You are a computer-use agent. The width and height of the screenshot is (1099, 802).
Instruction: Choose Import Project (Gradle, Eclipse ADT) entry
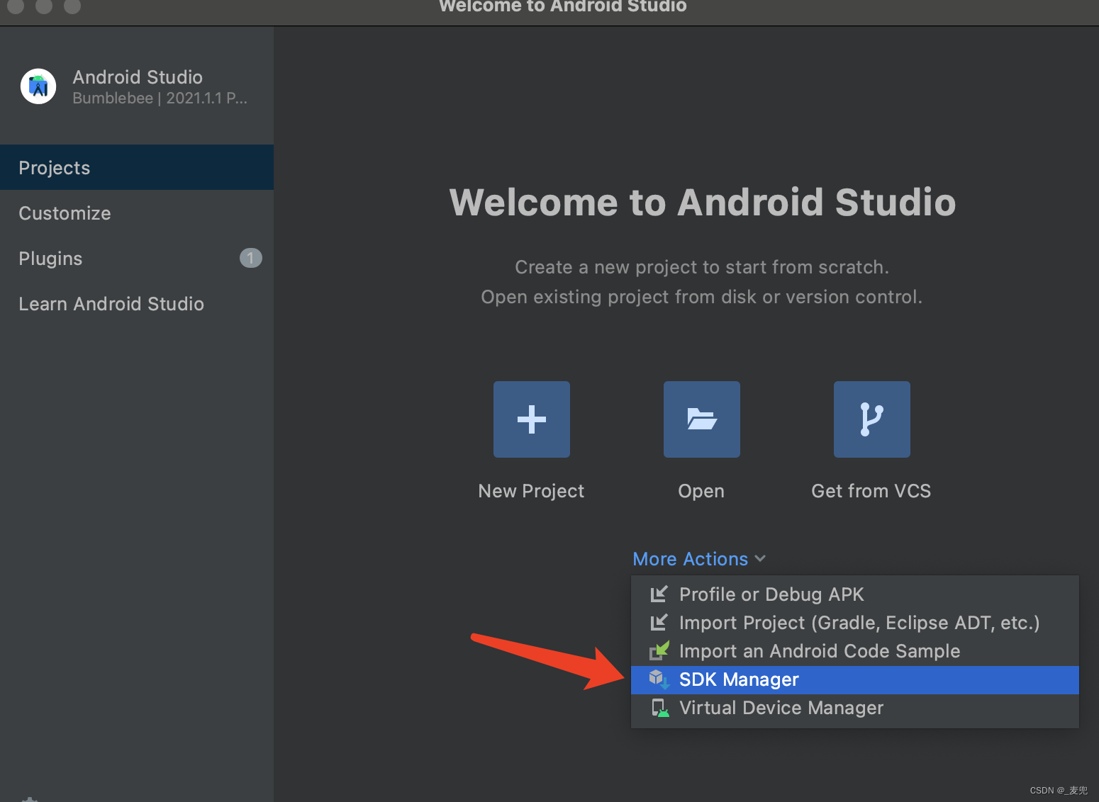point(855,623)
